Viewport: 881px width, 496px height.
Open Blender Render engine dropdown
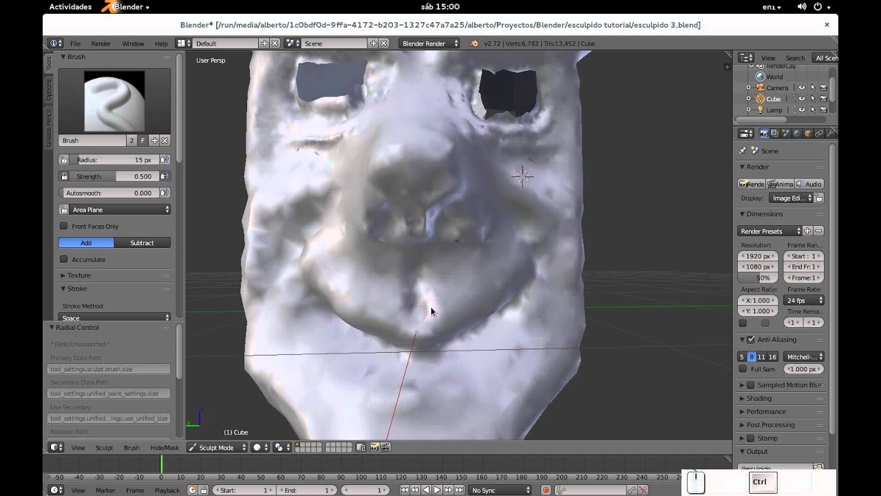click(429, 43)
